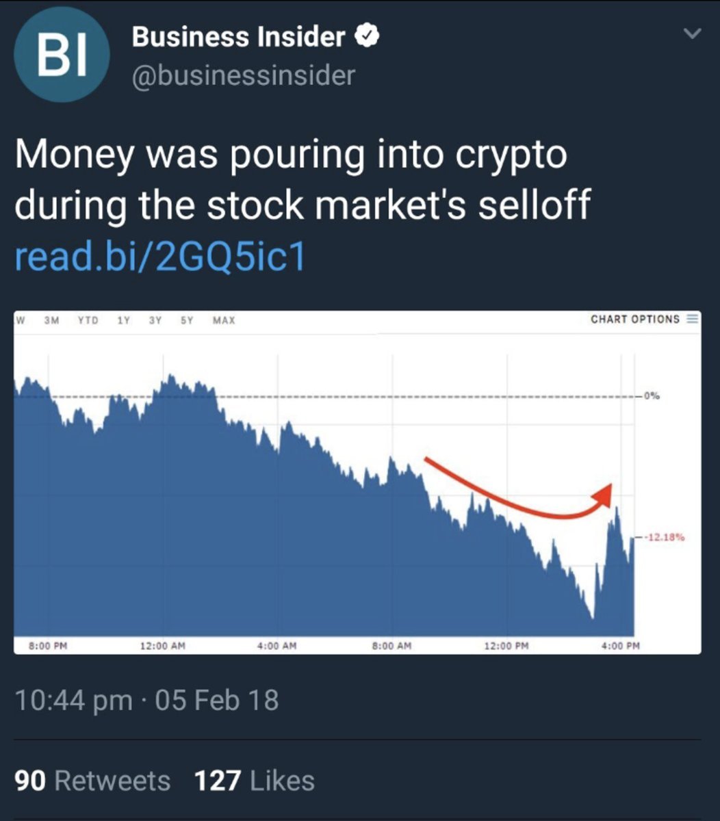Switch chart range to 3Y

(x=155, y=320)
